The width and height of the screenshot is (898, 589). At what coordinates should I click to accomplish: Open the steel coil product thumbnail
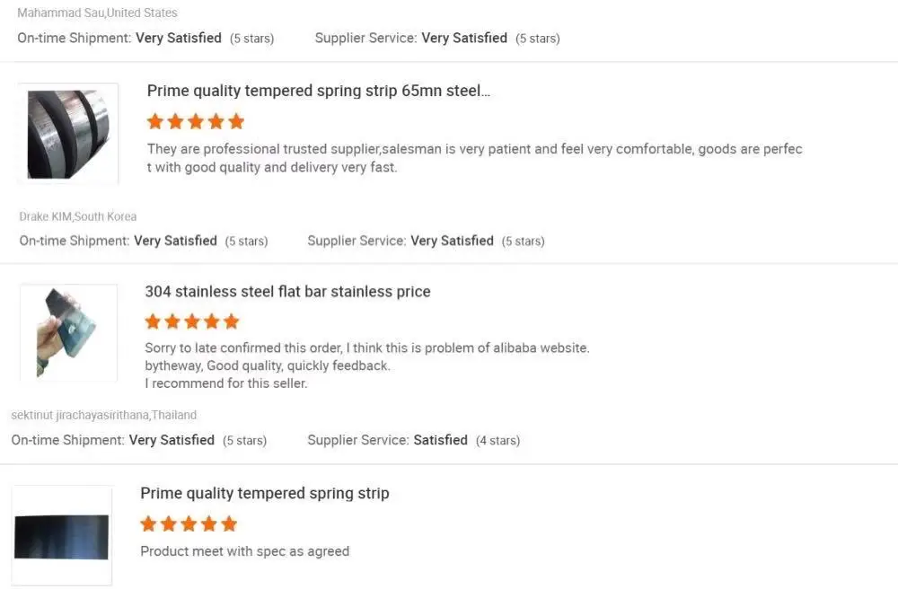(x=68, y=133)
